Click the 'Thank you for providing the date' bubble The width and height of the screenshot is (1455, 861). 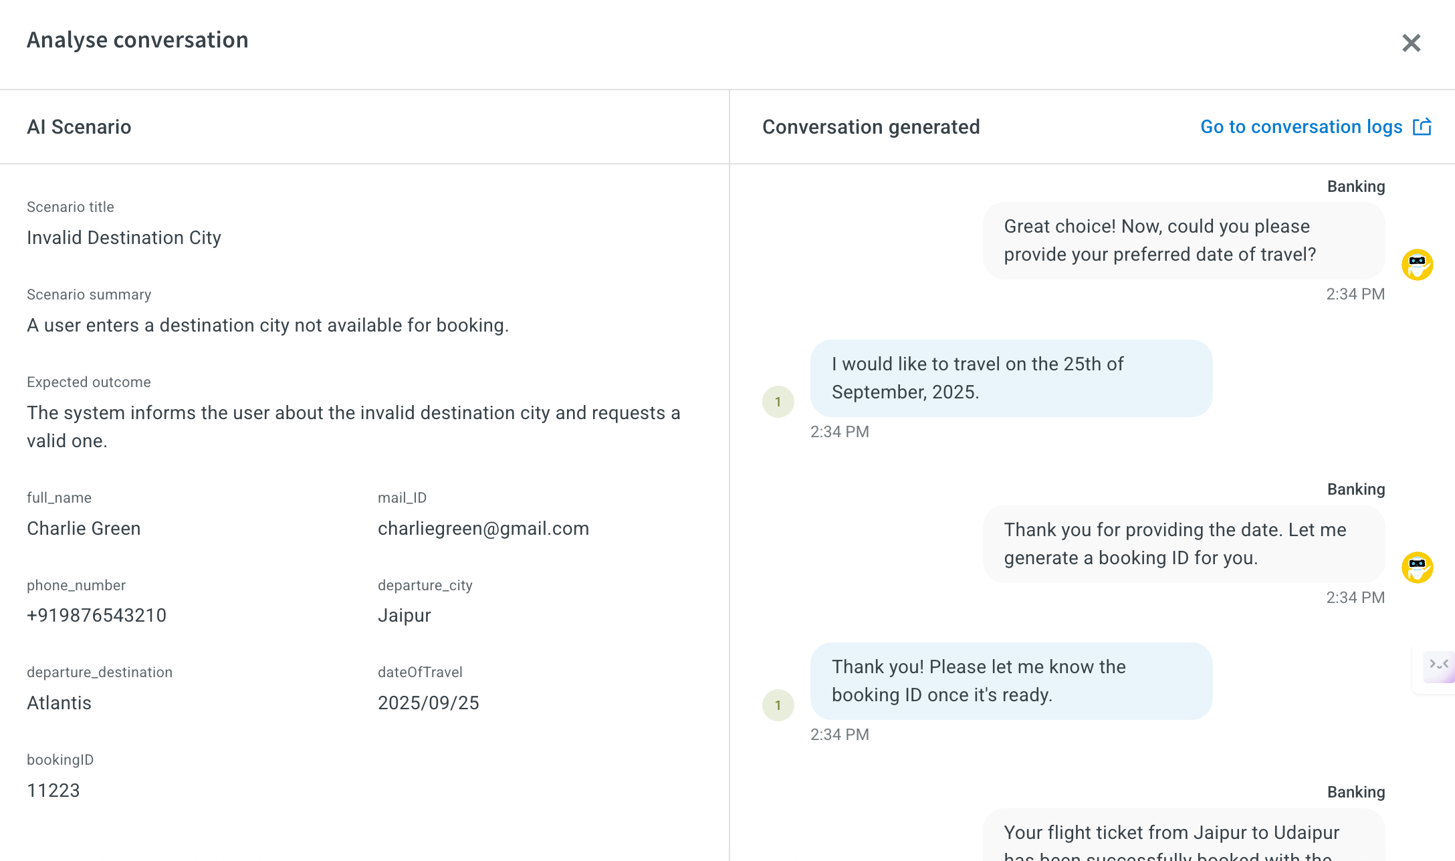[x=1183, y=544]
